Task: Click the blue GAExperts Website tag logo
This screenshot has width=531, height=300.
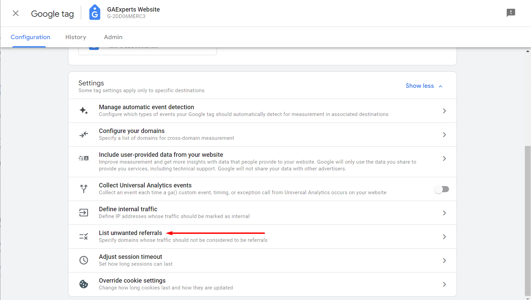Action: coord(94,12)
